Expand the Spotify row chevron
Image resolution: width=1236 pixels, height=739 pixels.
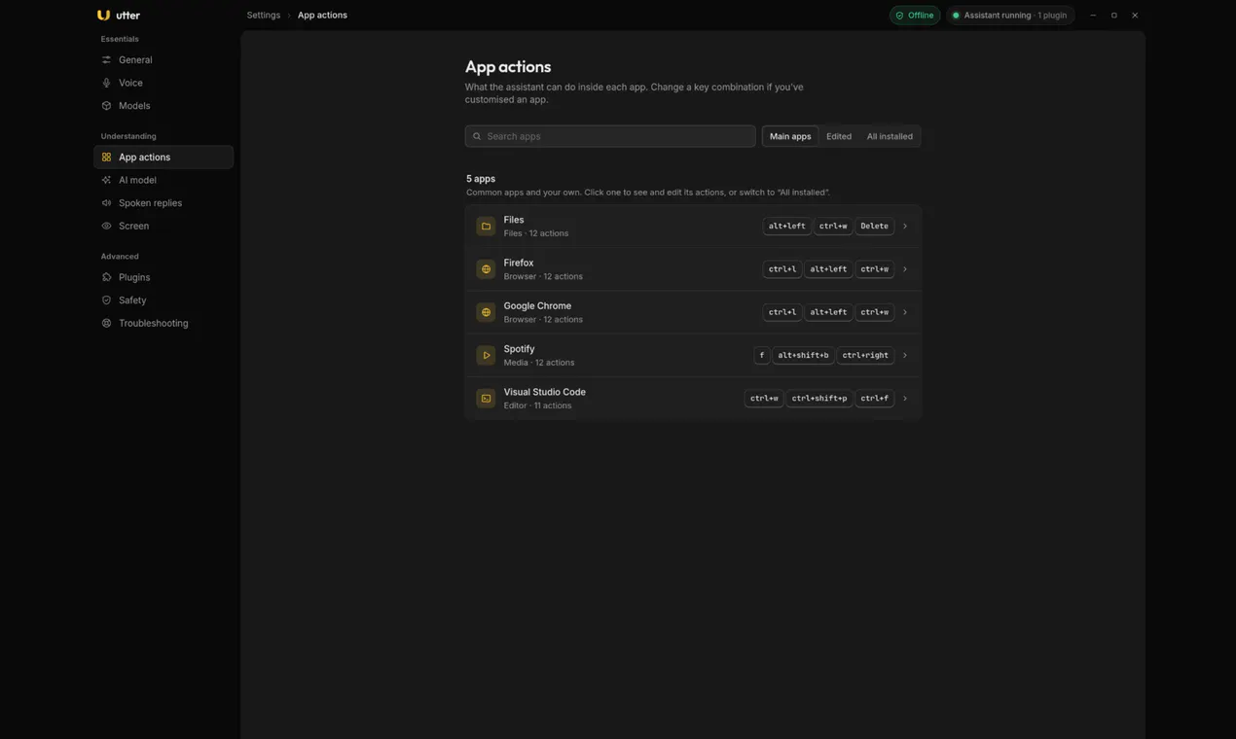point(905,355)
